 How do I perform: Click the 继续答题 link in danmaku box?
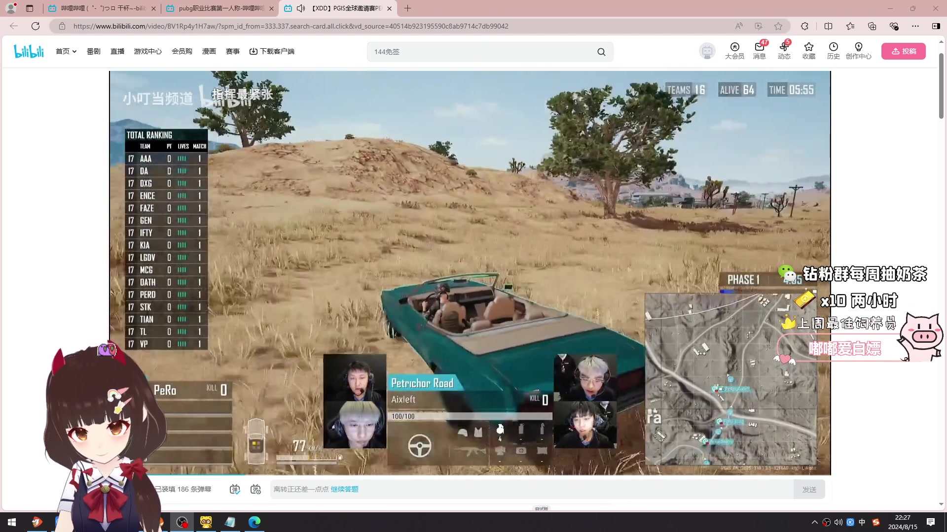[x=344, y=489]
